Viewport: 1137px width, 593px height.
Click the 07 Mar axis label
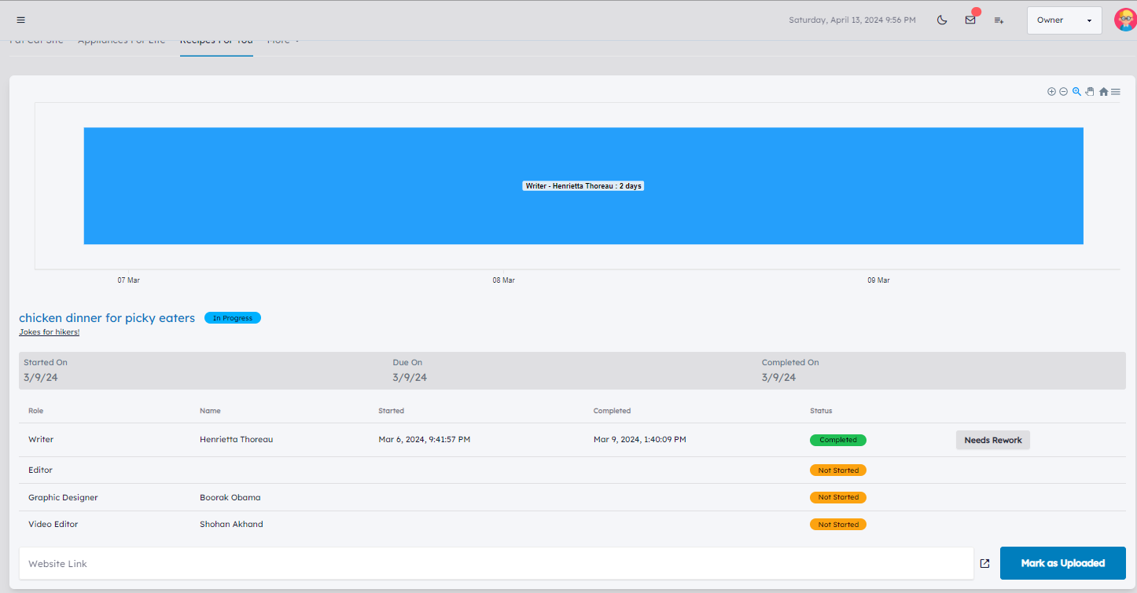point(129,280)
